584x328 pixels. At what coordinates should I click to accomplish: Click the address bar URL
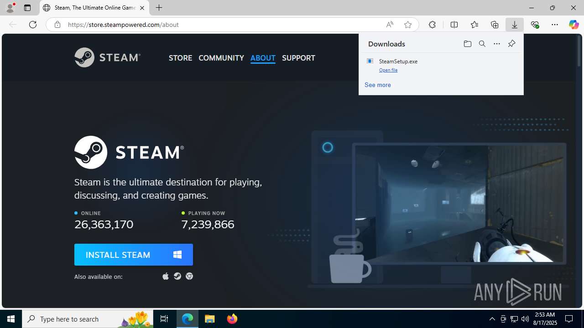click(123, 25)
